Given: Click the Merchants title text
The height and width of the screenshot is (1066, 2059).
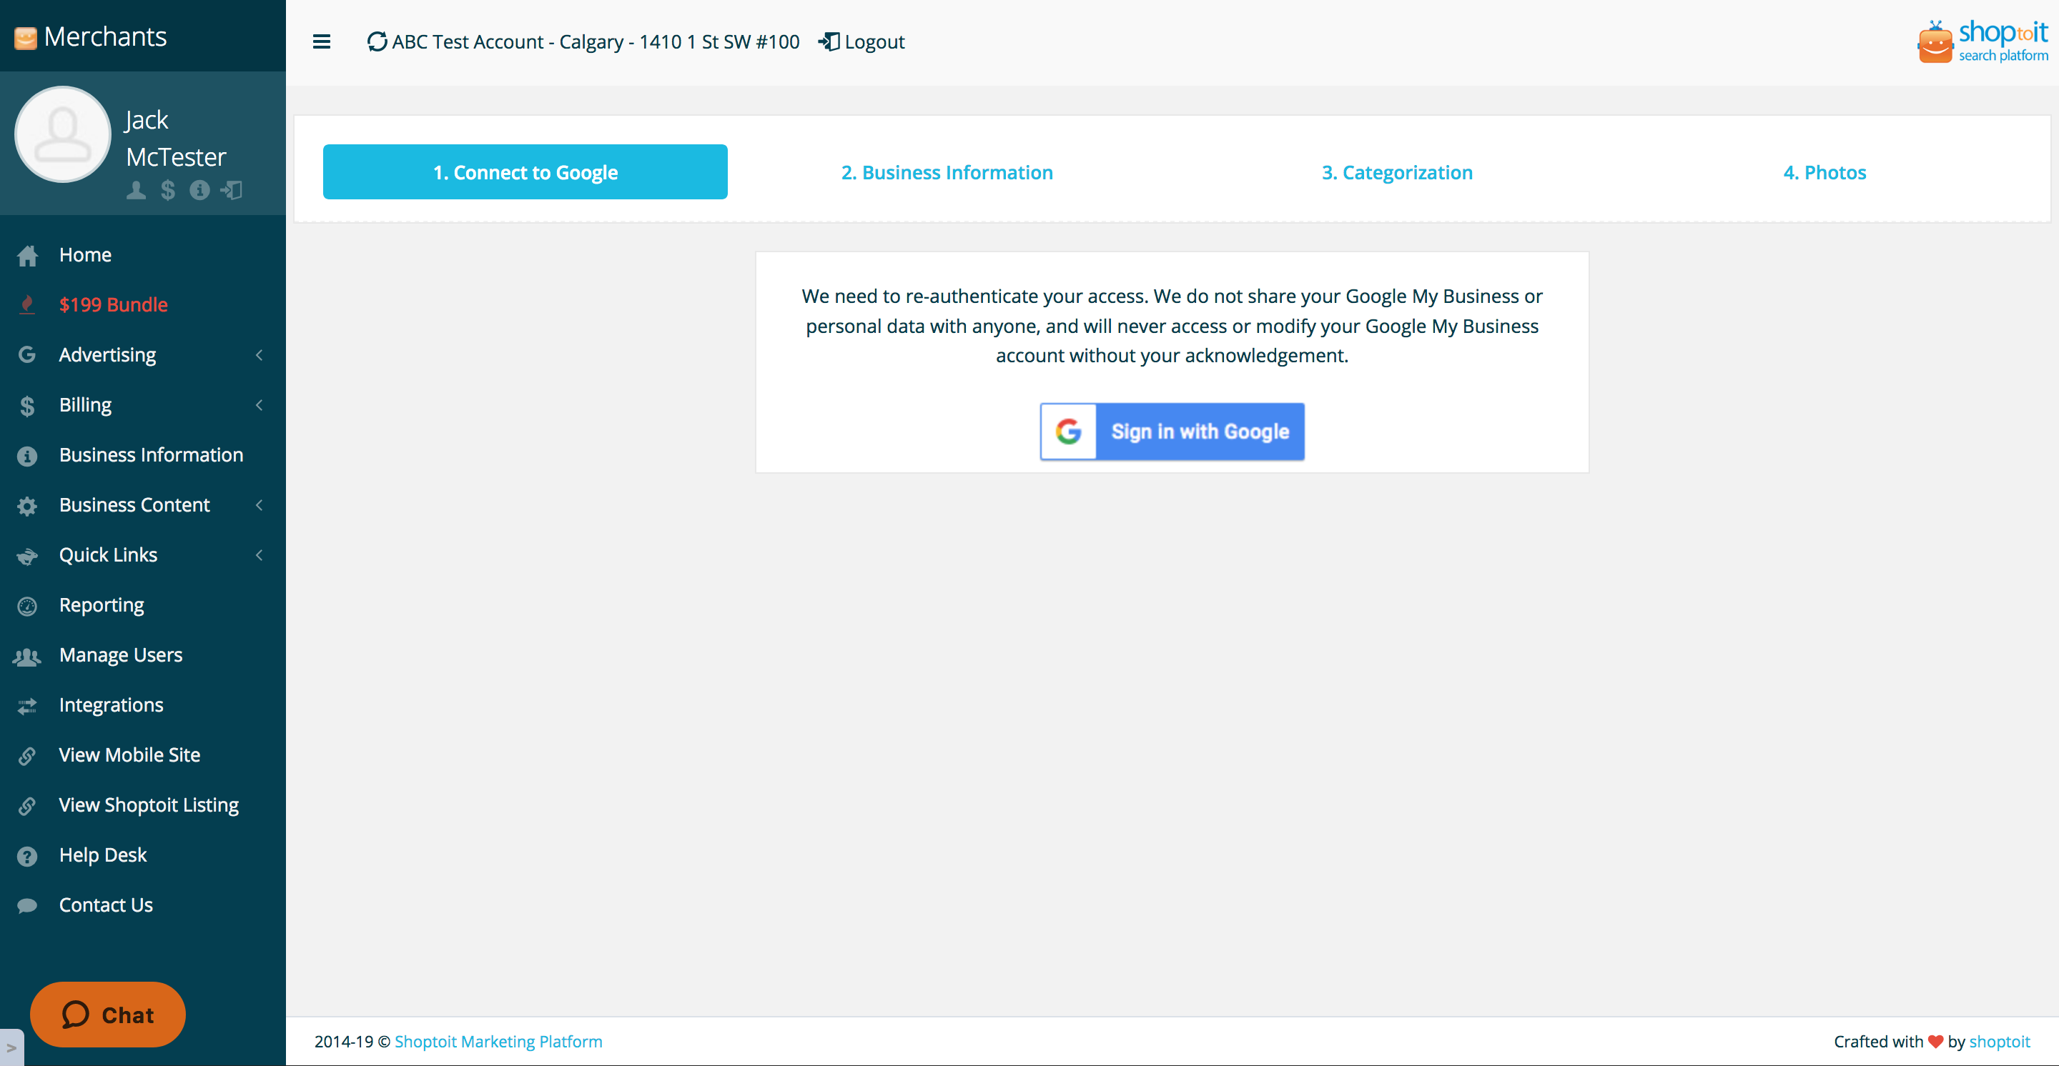Looking at the screenshot, I should click(x=106, y=36).
